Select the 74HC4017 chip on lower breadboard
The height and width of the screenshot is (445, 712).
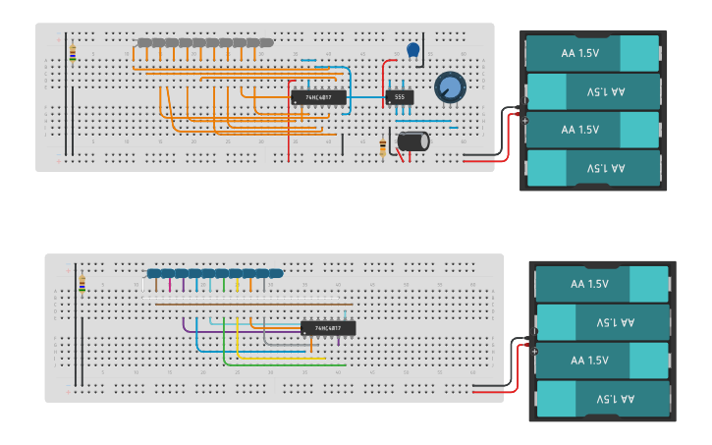click(x=328, y=328)
